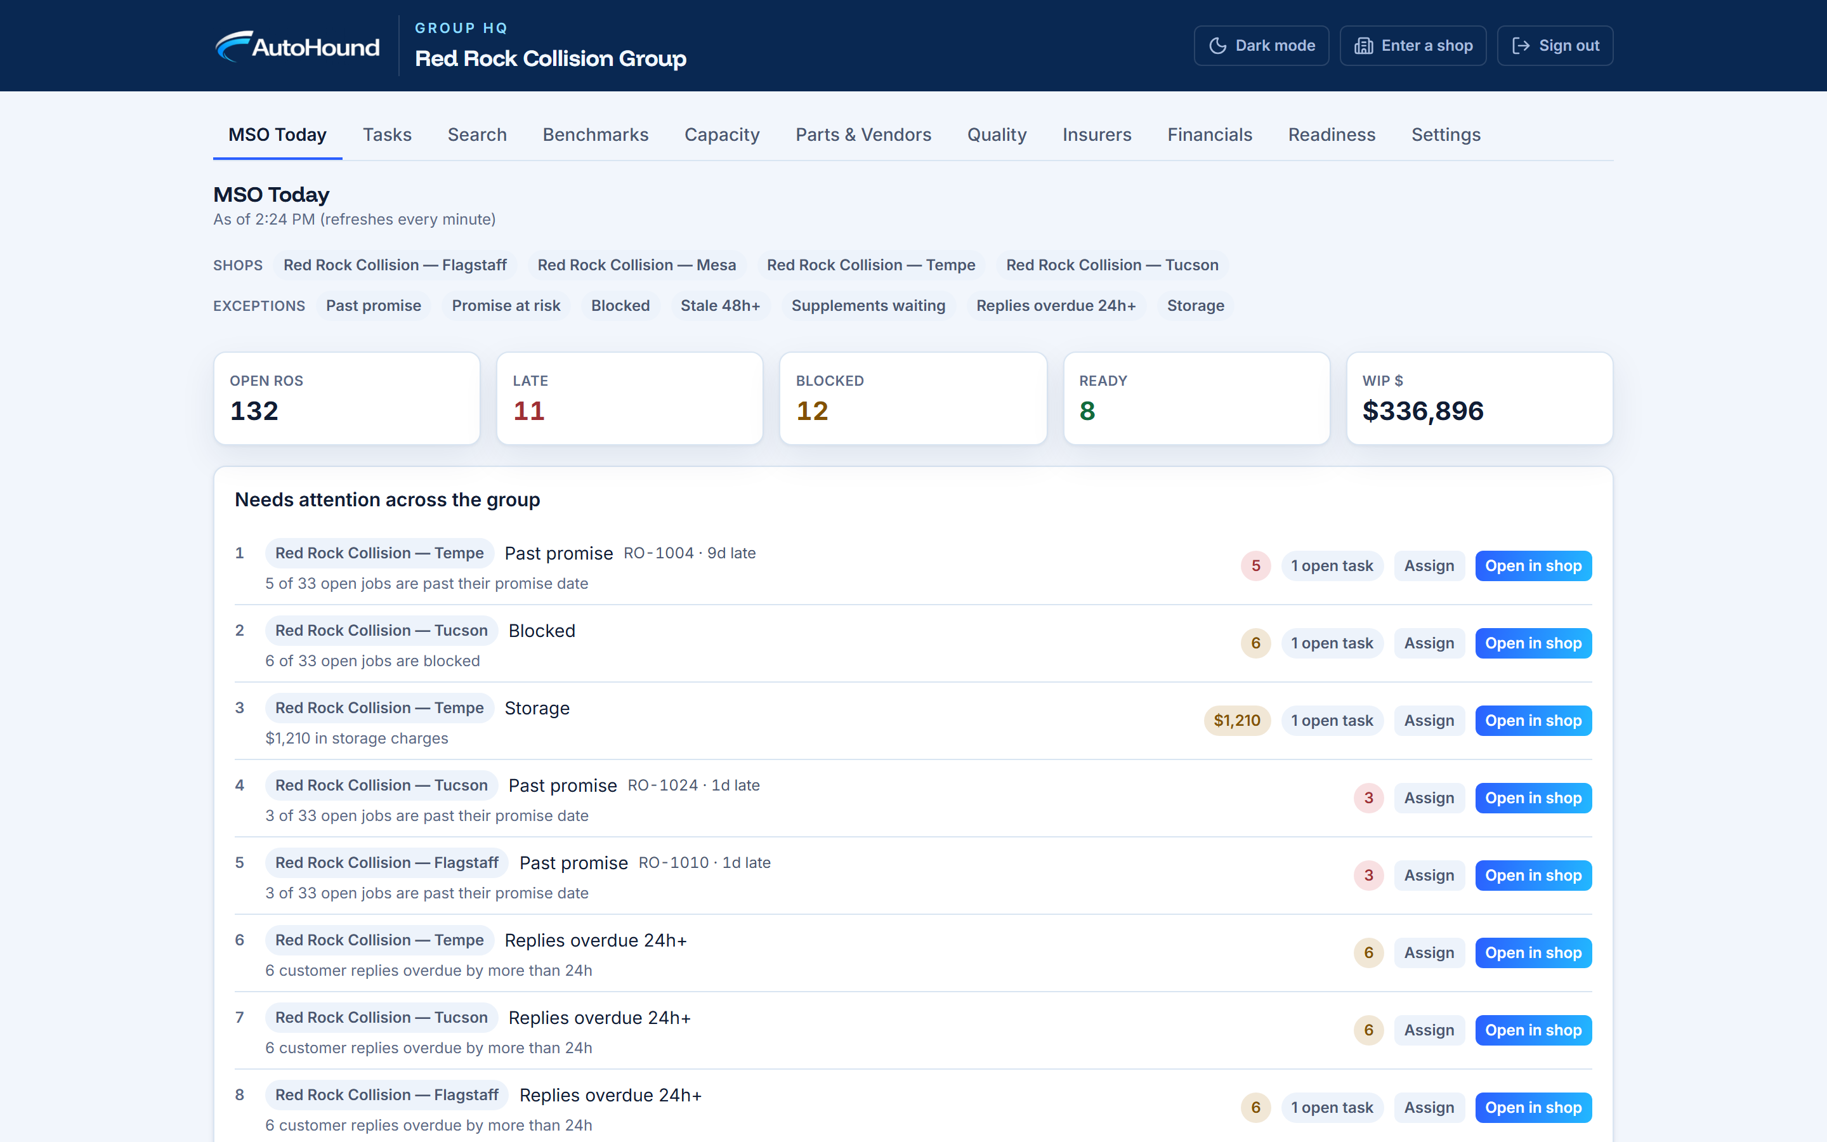Open the Late 11 summary card

click(x=630, y=399)
